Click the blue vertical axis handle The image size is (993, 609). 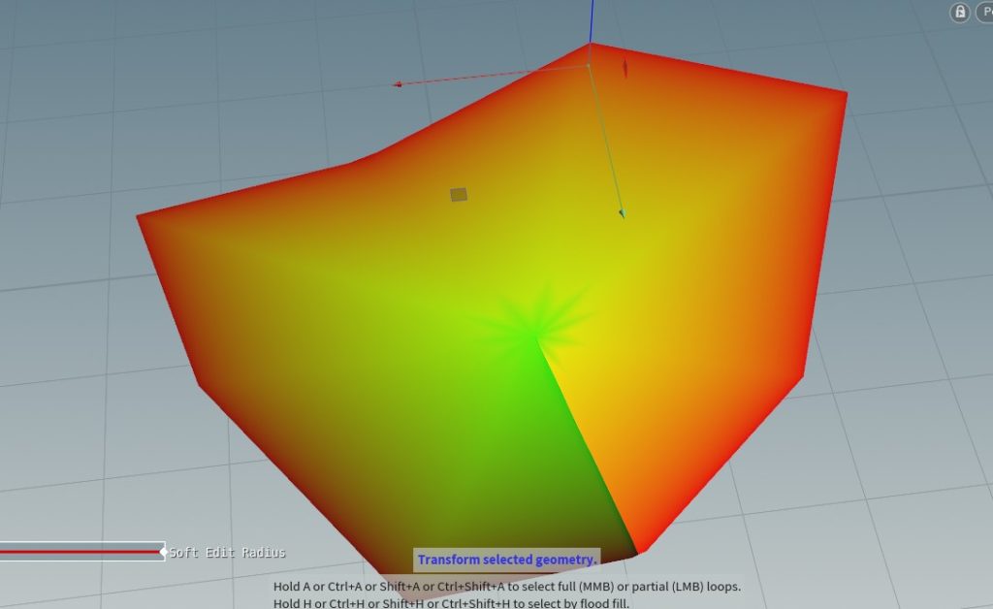point(591,21)
